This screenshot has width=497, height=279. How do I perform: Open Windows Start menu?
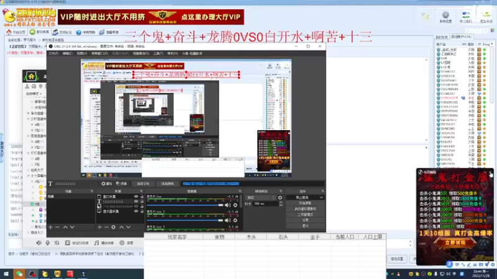click(6, 274)
